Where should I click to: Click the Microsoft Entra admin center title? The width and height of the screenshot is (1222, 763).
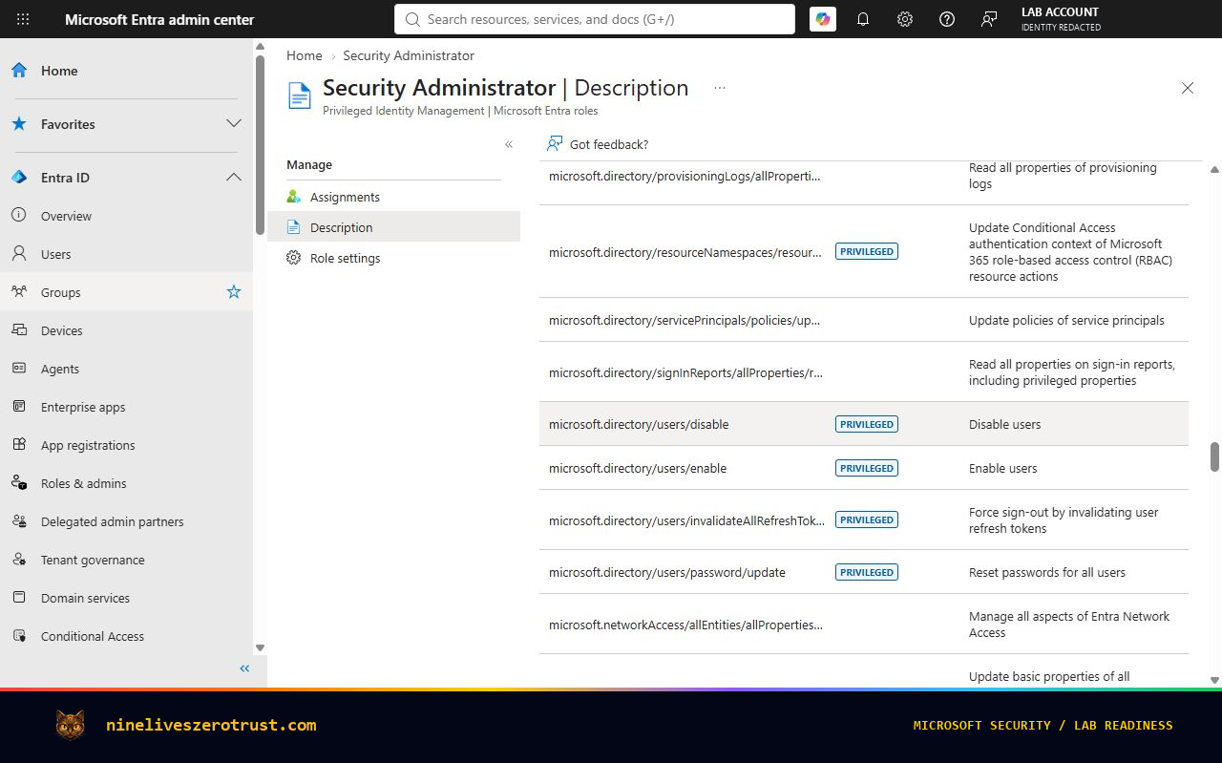(159, 19)
